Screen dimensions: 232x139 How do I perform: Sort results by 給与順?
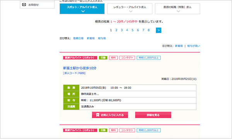click(x=102, y=38)
